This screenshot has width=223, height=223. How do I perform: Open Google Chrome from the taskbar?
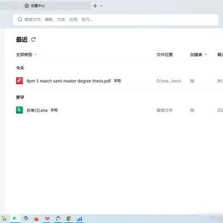click(69, 219)
